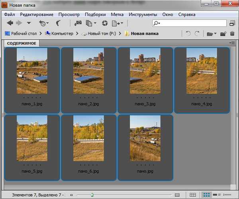Expand chevron after Новый том (P:)

(x=120, y=33)
